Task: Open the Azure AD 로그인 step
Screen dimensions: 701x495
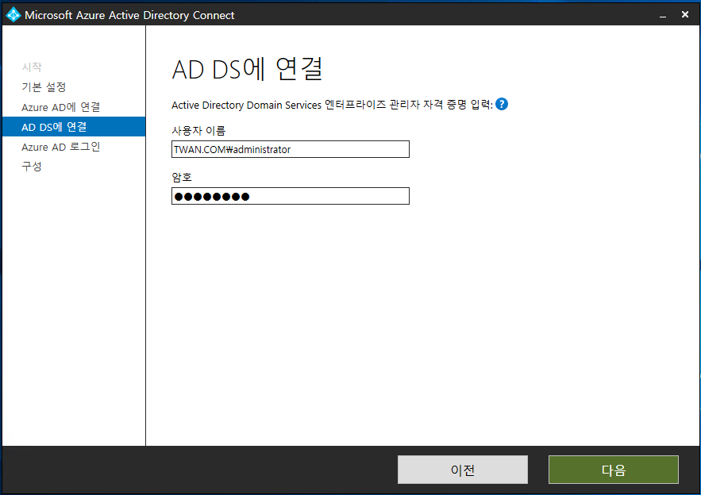Action: click(61, 147)
